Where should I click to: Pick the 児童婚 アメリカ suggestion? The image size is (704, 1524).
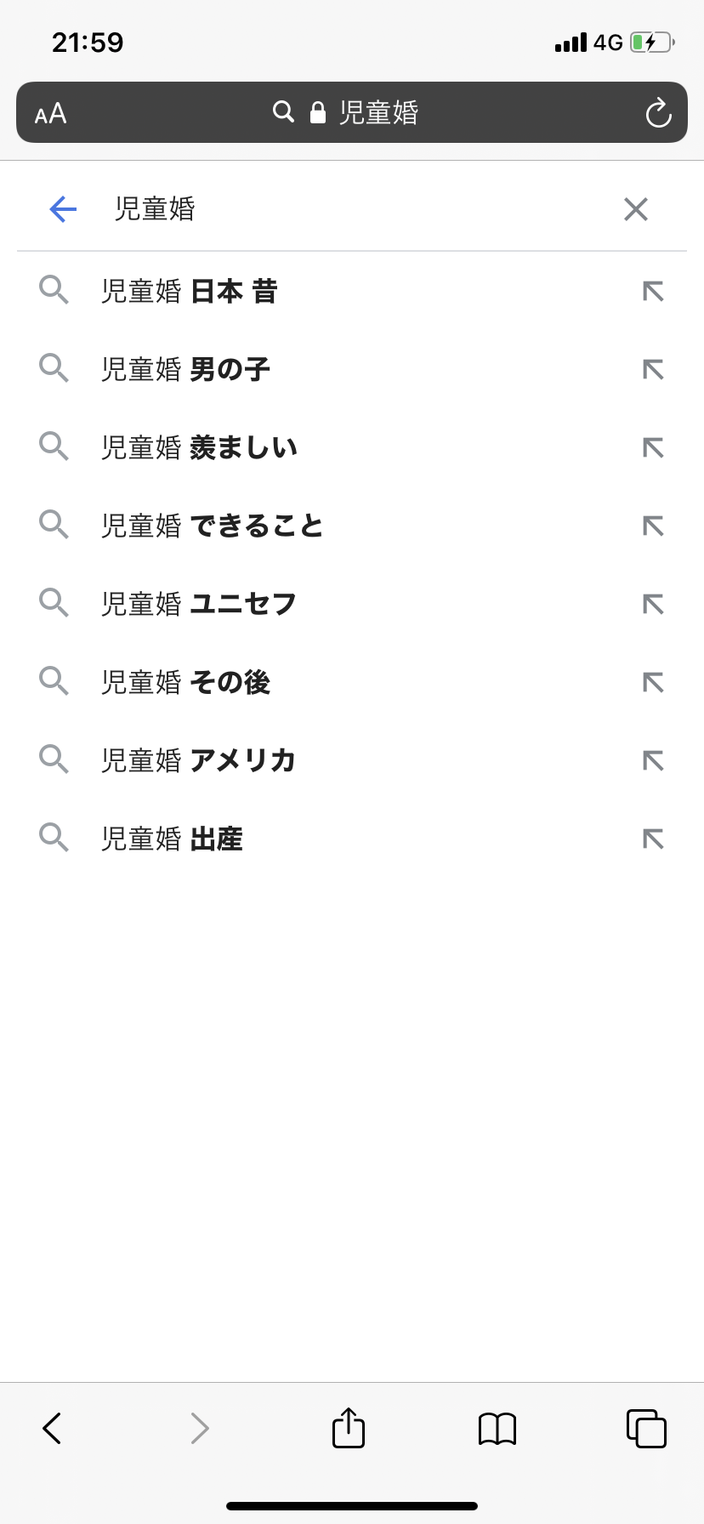(x=198, y=761)
